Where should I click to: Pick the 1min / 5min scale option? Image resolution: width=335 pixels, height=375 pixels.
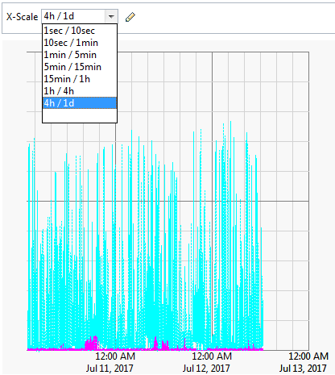(x=80, y=55)
